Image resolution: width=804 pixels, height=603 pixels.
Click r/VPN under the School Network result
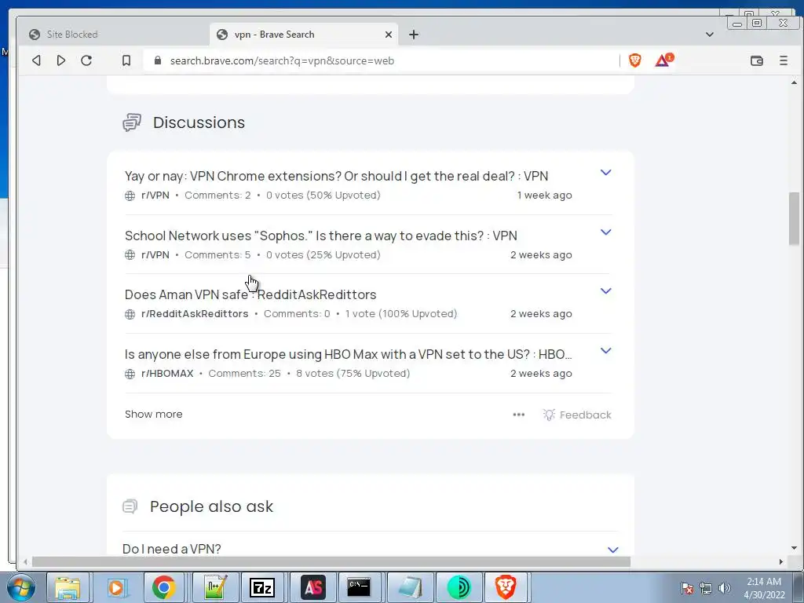click(155, 255)
